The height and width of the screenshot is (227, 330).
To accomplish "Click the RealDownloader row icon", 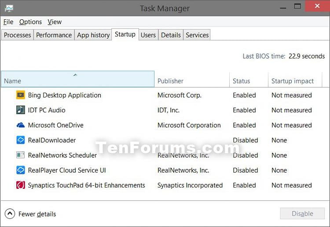I will pos(21,140).
